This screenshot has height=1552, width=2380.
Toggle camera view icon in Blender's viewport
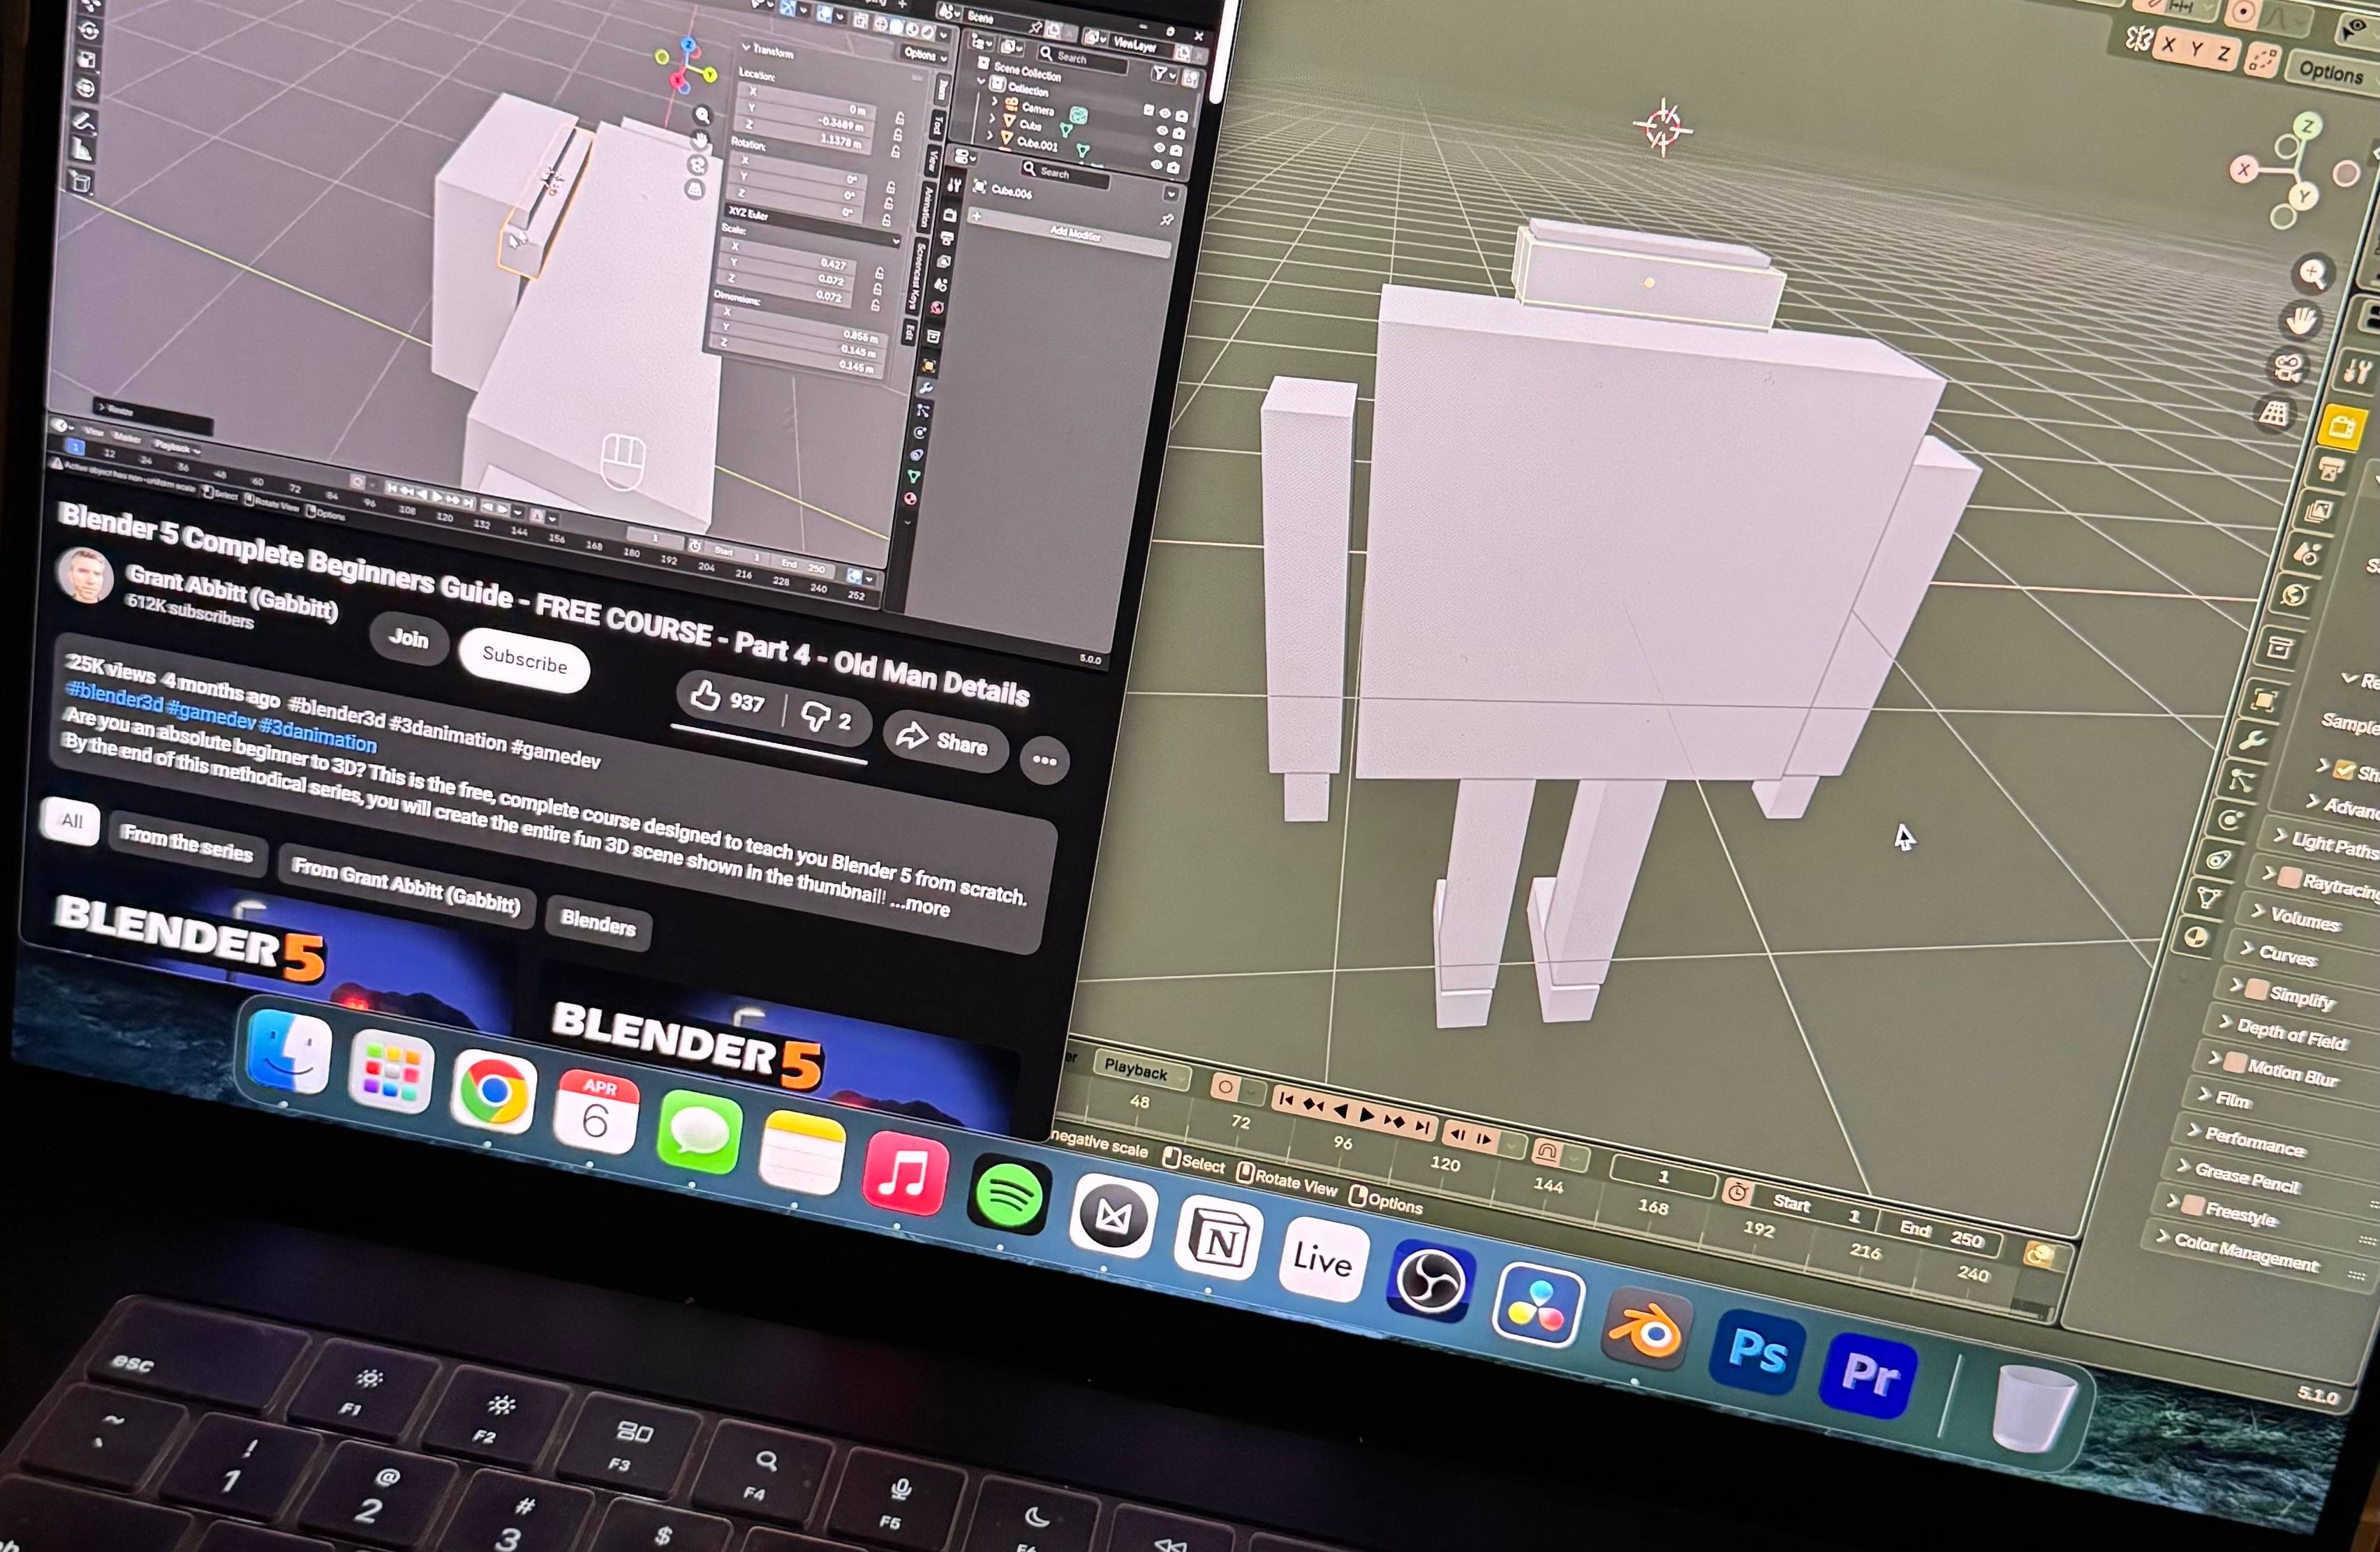2289,366
